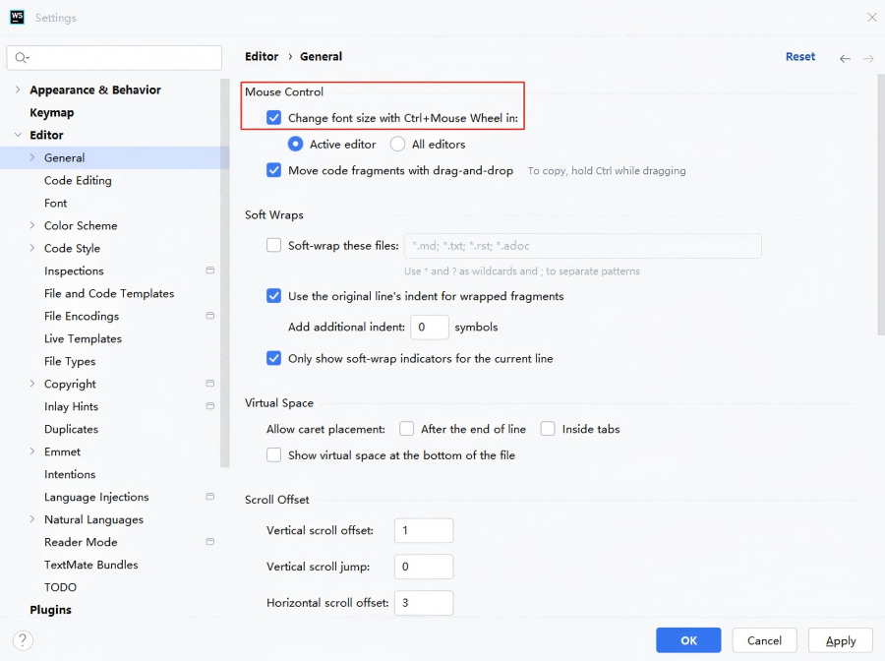Screen dimensions: 885x661
Task: Click the Reset link
Action: coord(800,56)
